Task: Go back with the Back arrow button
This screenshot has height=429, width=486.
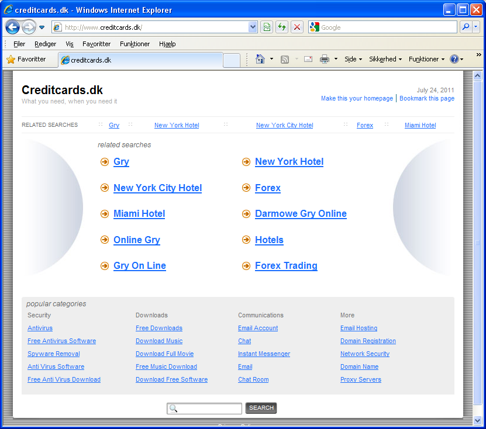Action: (13, 27)
